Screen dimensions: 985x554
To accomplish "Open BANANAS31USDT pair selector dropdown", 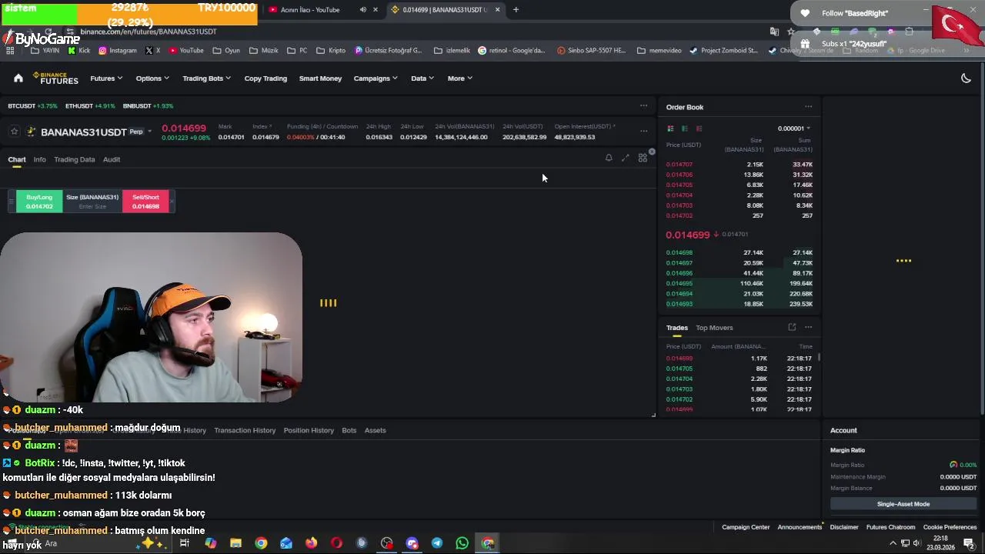I will click(x=149, y=132).
